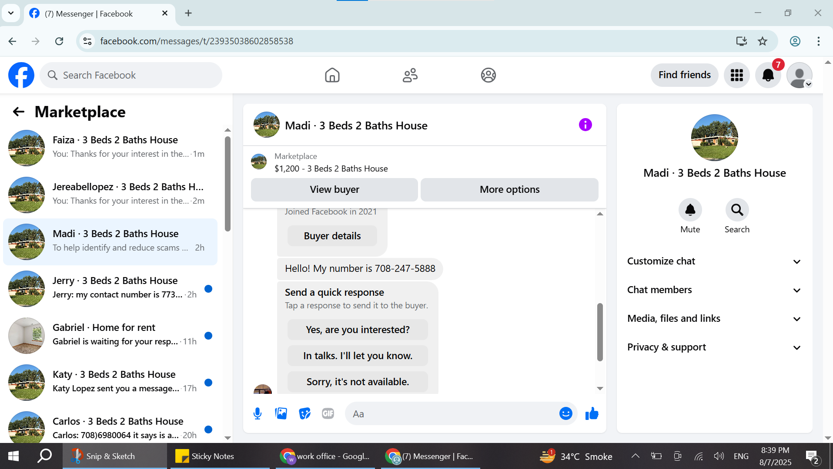Click the More options button
The height and width of the screenshot is (469, 833).
(x=509, y=189)
